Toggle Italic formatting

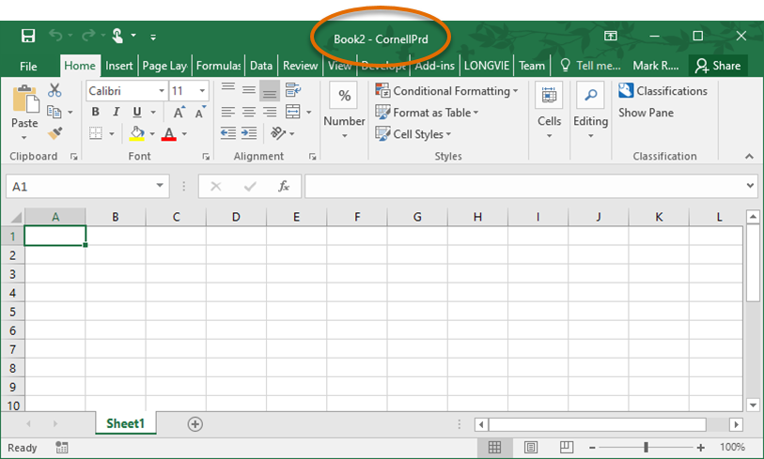[x=117, y=113]
